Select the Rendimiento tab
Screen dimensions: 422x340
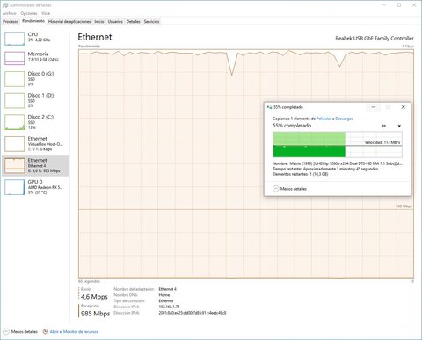[33, 21]
